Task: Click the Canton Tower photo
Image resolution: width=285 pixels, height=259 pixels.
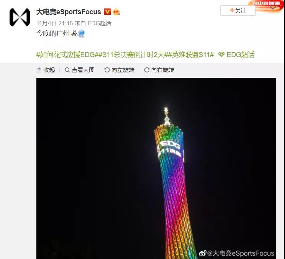Action: tap(156, 168)
